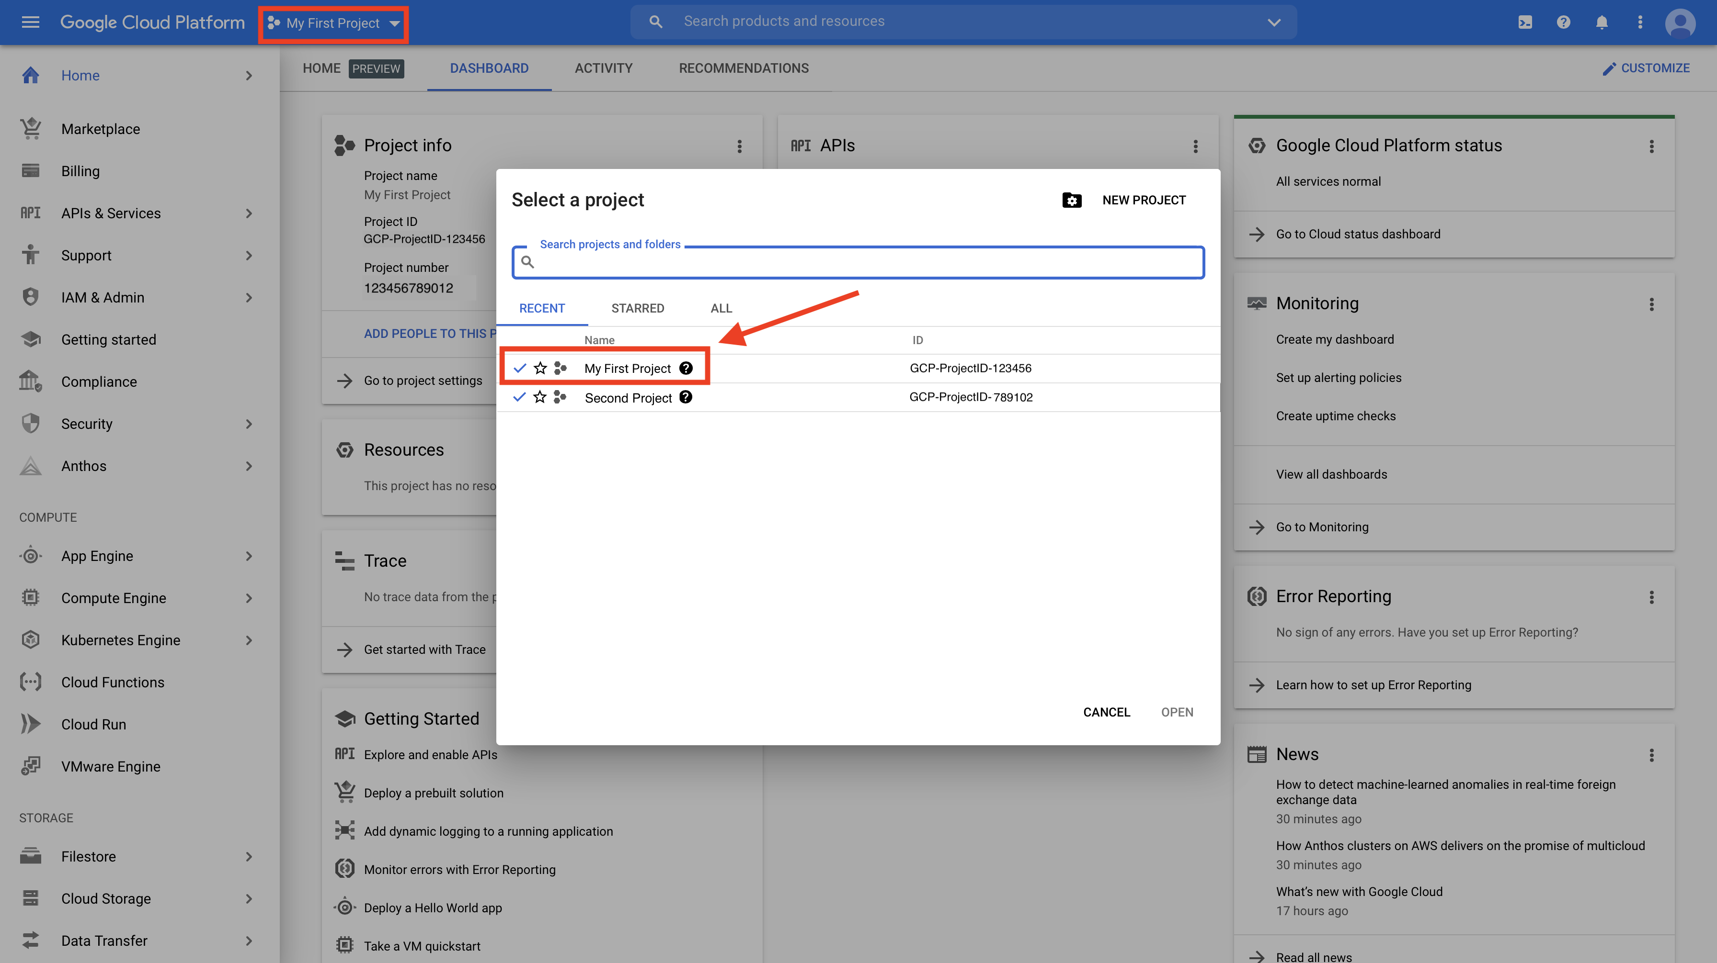Star Second Project
The height and width of the screenshot is (963, 1717).
click(540, 397)
